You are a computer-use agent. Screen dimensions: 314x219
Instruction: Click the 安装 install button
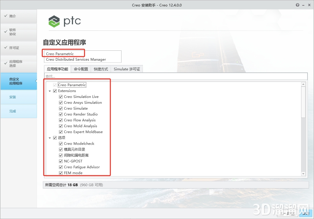point(305,214)
